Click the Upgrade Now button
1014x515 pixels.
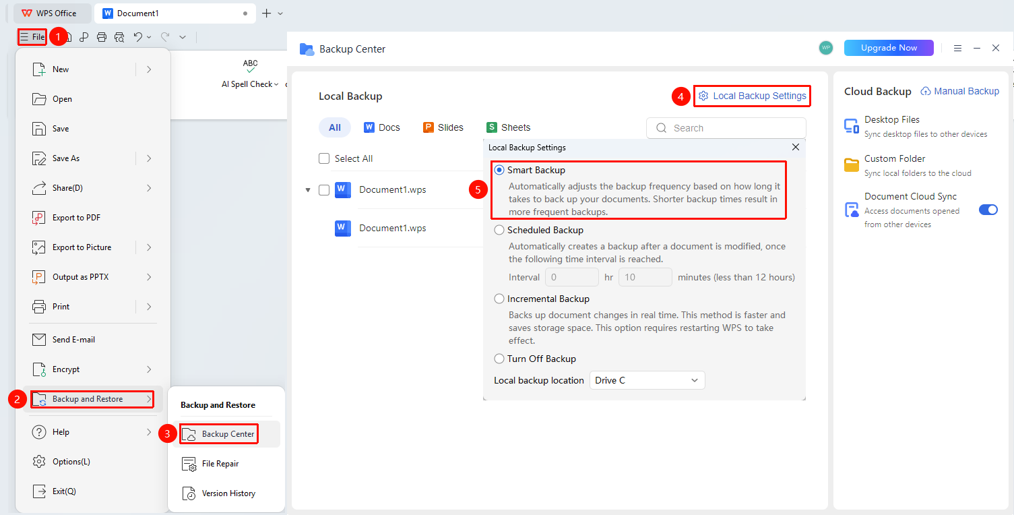click(x=889, y=48)
